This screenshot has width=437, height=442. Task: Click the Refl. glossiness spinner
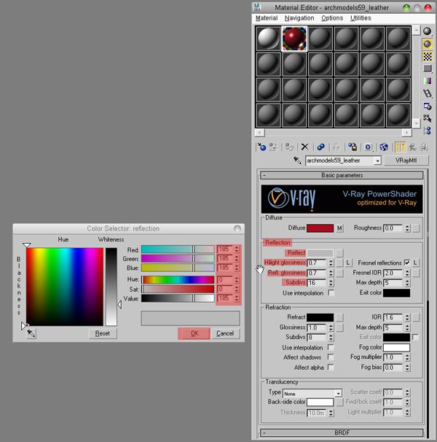[x=331, y=273]
